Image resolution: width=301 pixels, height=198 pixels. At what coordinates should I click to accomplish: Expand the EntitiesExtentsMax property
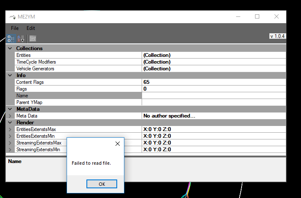[x=10, y=129]
